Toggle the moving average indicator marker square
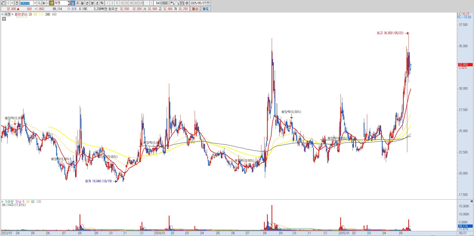Screen dimensions: 474x236 click(x=13, y=14)
